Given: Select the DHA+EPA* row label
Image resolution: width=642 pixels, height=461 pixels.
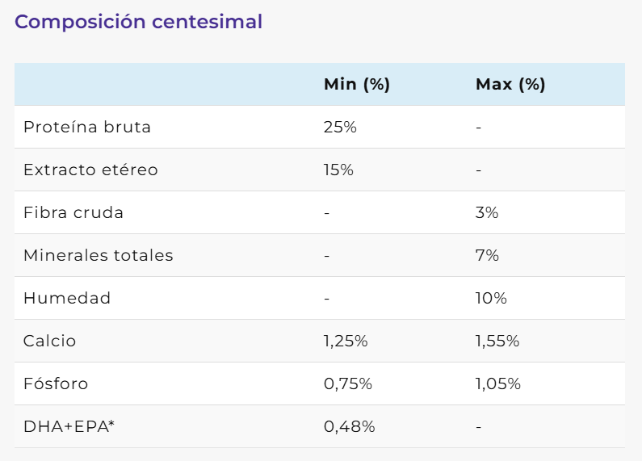Looking at the screenshot, I should [x=69, y=427].
